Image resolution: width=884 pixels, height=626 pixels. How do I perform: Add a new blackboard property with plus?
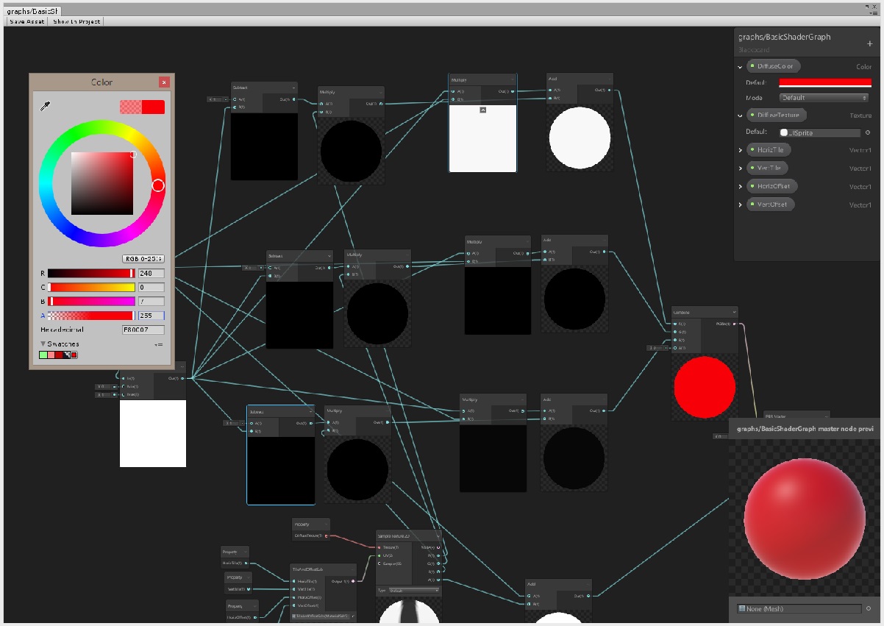pos(870,44)
